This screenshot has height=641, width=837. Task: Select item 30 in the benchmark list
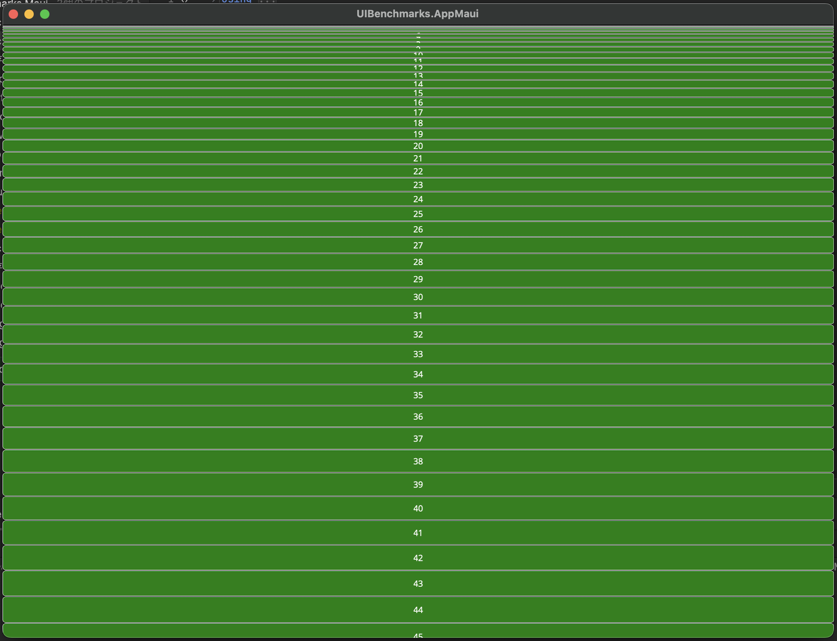[x=418, y=297]
